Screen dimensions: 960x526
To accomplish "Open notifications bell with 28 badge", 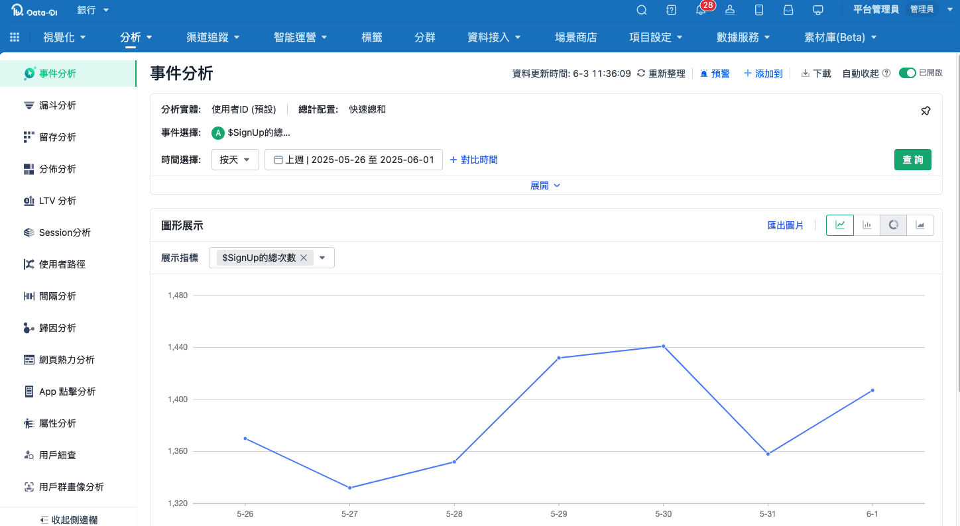I will [701, 10].
